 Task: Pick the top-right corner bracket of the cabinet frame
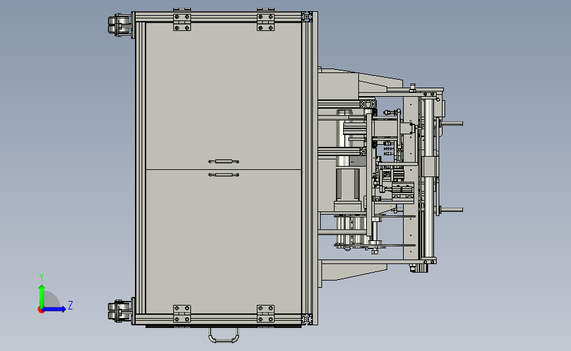click(307, 16)
